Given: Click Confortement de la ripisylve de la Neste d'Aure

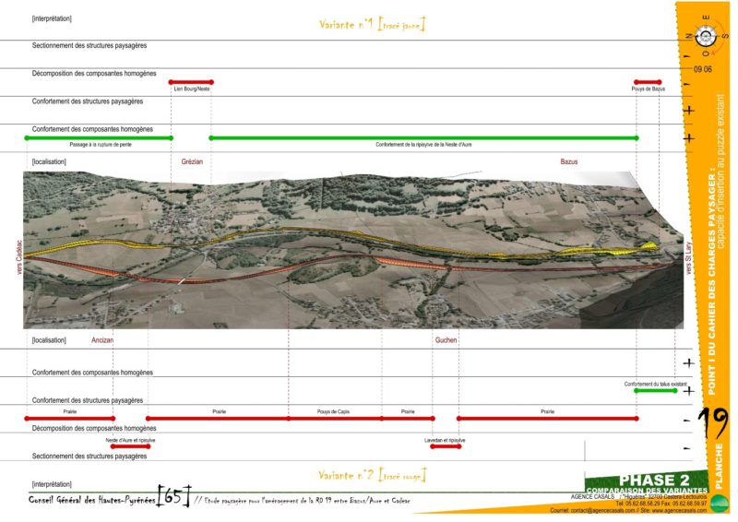Looking at the screenshot, I should pos(423,145).
